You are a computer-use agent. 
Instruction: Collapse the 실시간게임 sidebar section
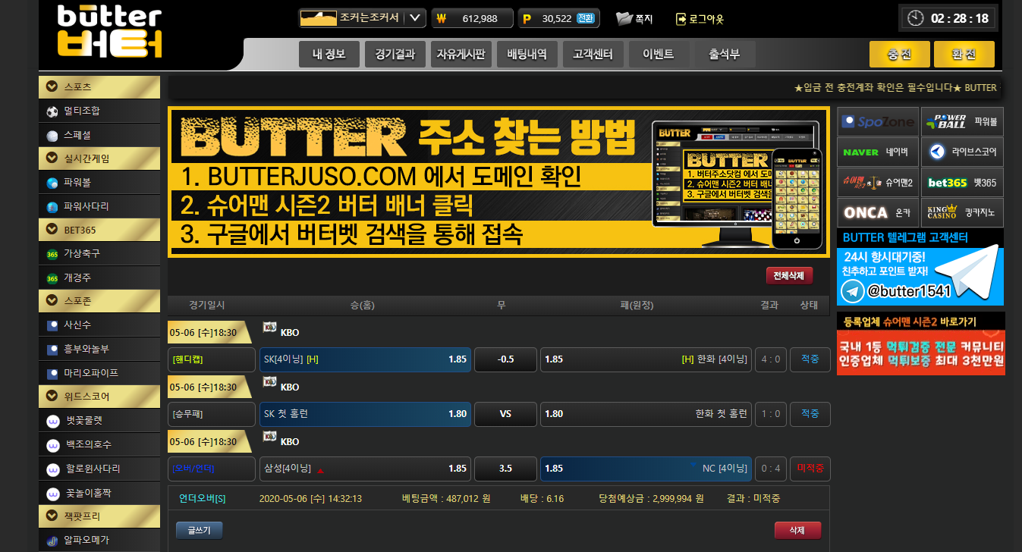pos(52,158)
